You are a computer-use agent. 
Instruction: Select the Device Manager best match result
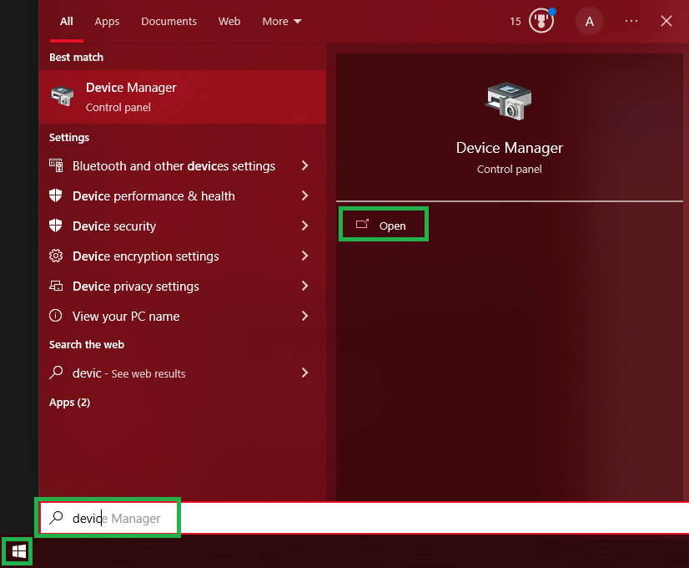(x=183, y=97)
